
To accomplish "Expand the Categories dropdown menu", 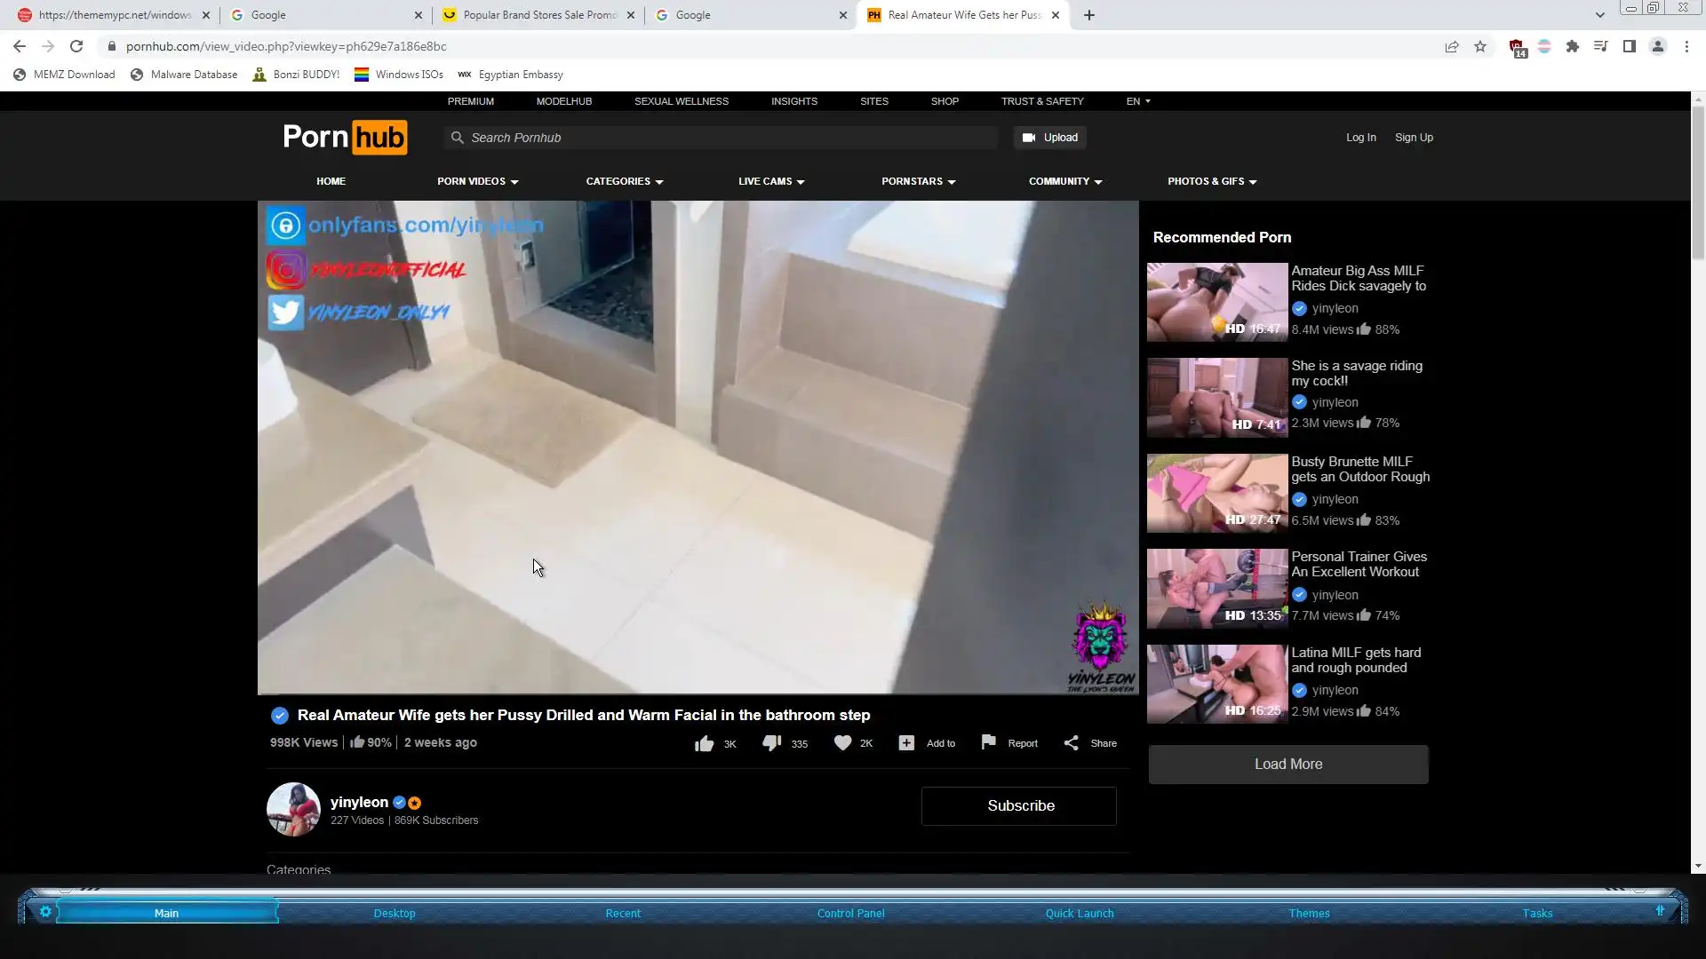I will [625, 181].
